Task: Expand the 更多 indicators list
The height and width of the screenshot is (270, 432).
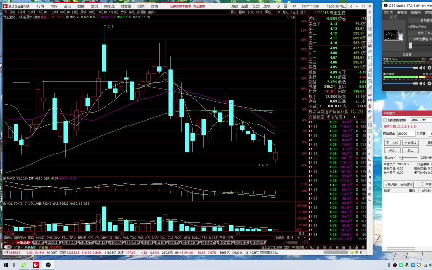Action: [222, 238]
